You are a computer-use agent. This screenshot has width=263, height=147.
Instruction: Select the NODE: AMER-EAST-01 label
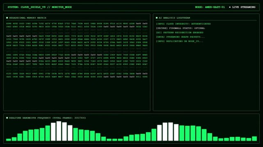[210, 7]
